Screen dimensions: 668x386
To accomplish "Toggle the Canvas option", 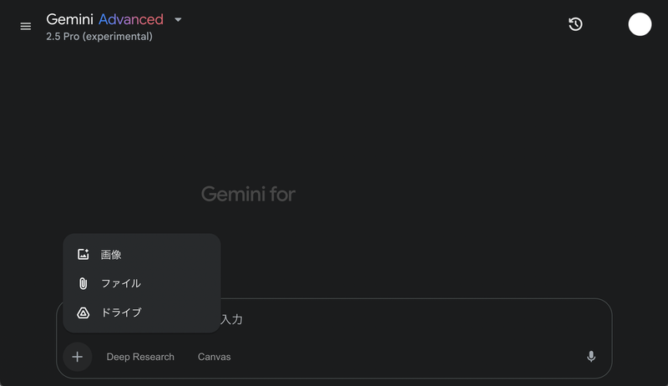I will [x=214, y=357].
